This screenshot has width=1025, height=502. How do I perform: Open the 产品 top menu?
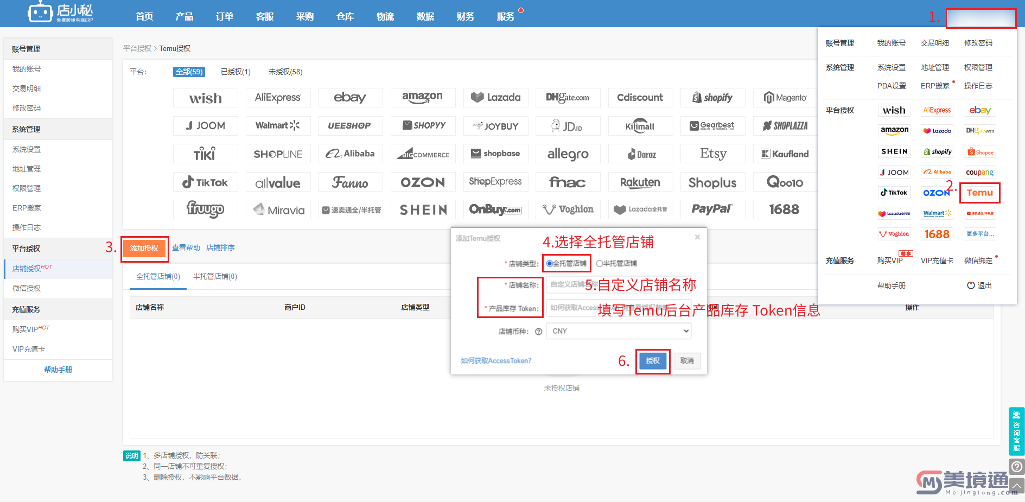pyautogui.click(x=184, y=16)
